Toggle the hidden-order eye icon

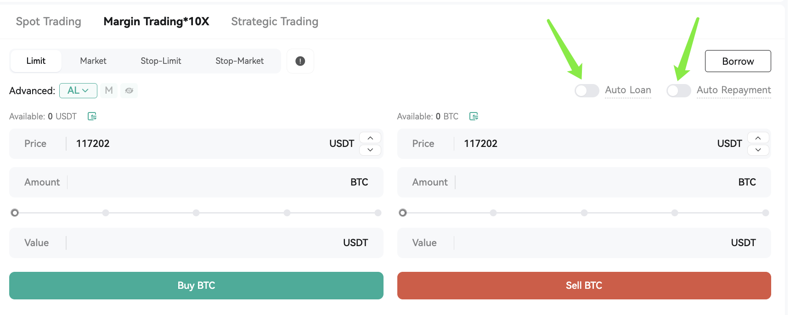tap(129, 90)
